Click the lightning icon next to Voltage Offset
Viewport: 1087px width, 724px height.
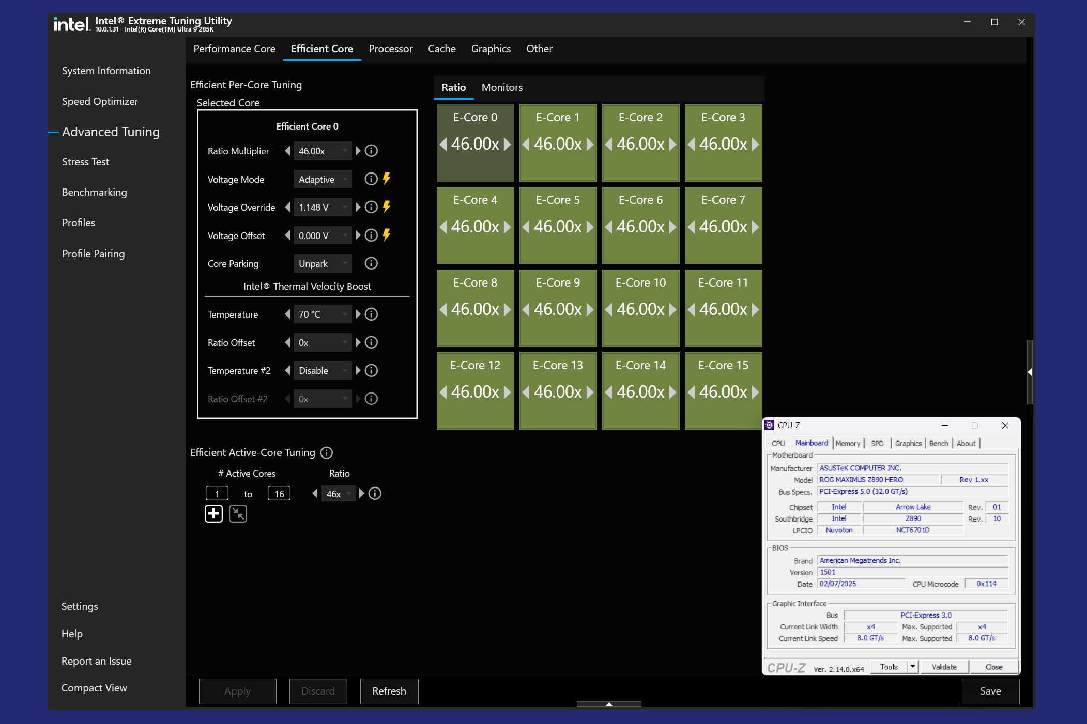387,235
